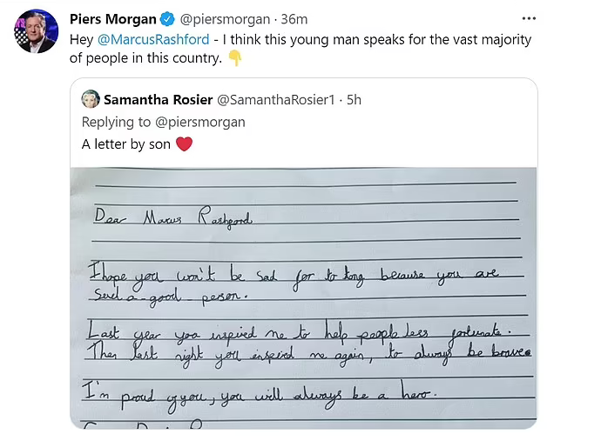
Task: Open the Piers Morgan display name
Action: [111, 19]
